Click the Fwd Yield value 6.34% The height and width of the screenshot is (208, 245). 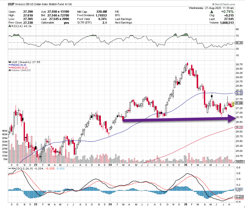click(x=103, y=19)
